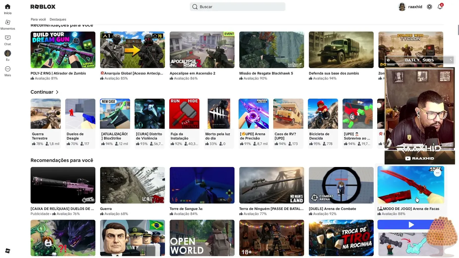
Task: Click the 'Publicidade' ad label
Action: (x=40, y=214)
